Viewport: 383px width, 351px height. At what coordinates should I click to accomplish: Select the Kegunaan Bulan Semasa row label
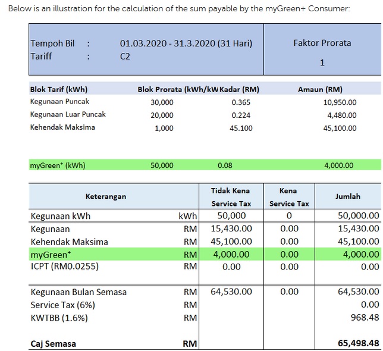pos(79,292)
